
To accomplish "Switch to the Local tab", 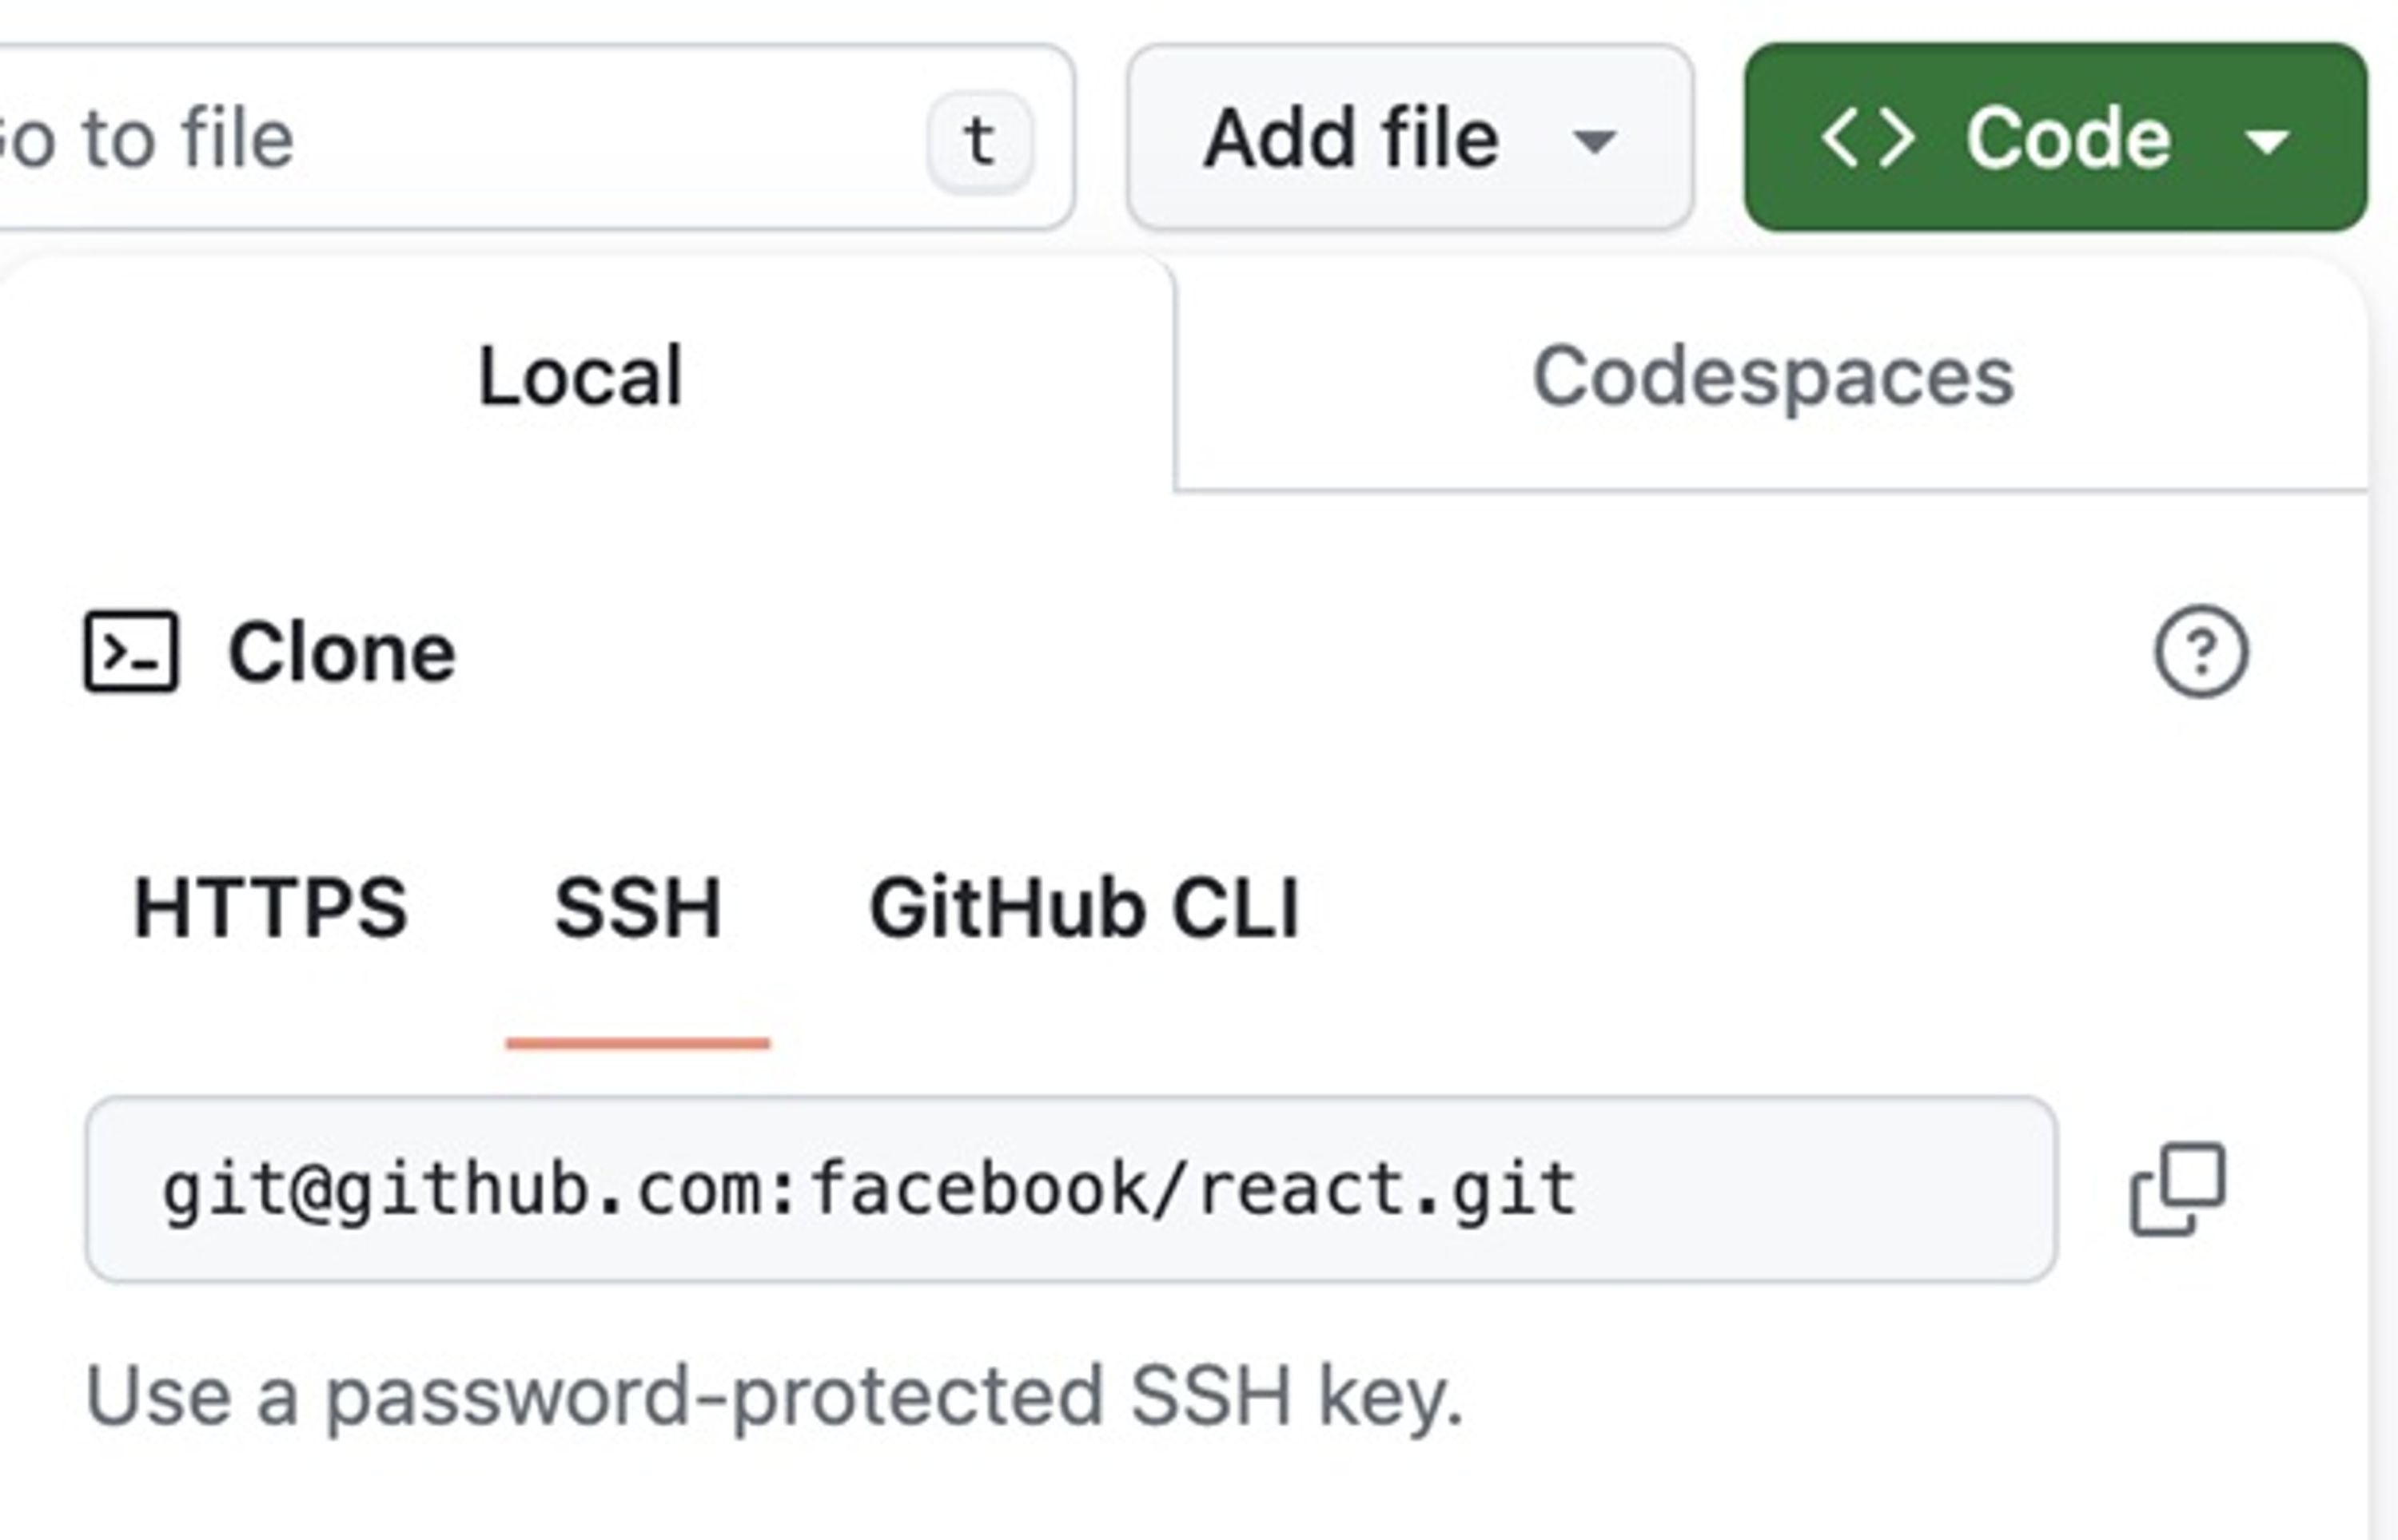I will [580, 376].
